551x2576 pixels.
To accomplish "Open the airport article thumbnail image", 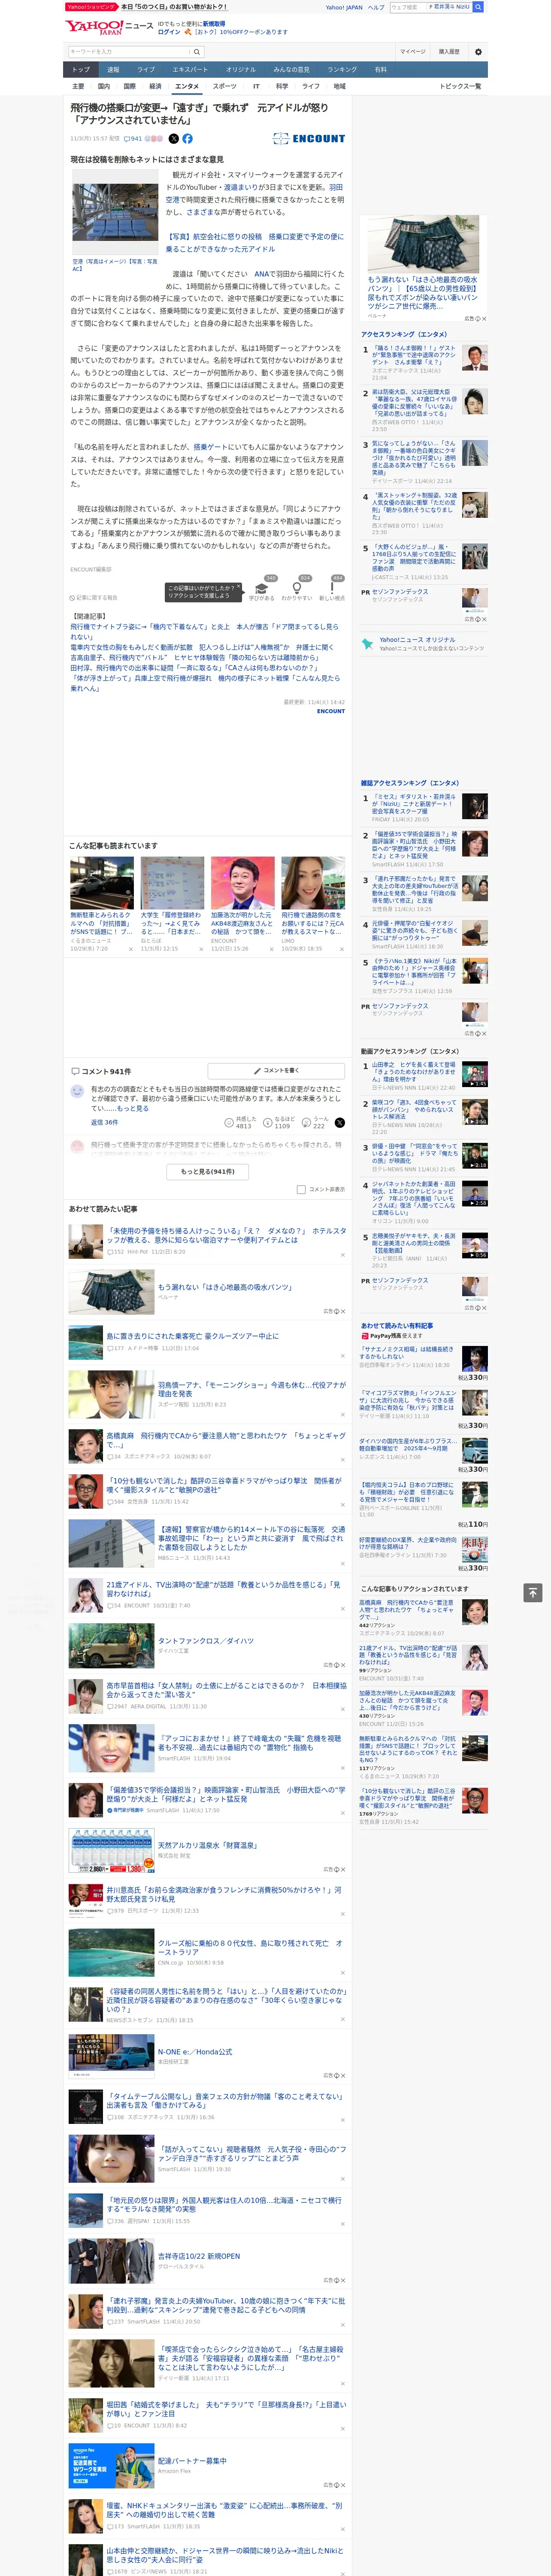I will pos(114,213).
